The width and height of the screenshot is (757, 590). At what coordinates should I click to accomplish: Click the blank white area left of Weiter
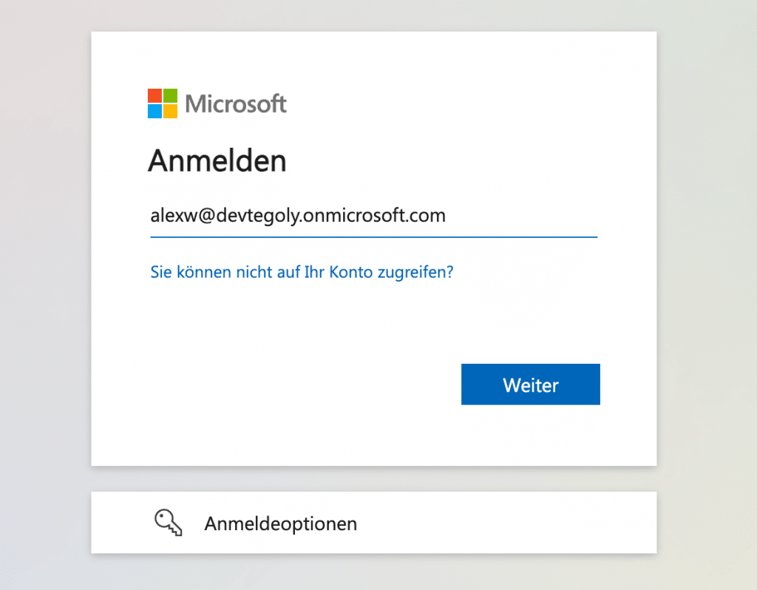[296, 384]
